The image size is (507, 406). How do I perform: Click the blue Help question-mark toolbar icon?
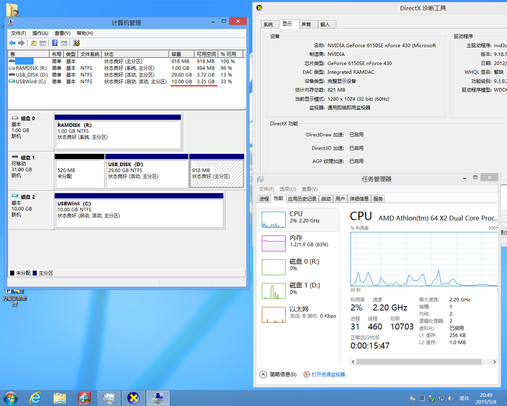point(55,43)
